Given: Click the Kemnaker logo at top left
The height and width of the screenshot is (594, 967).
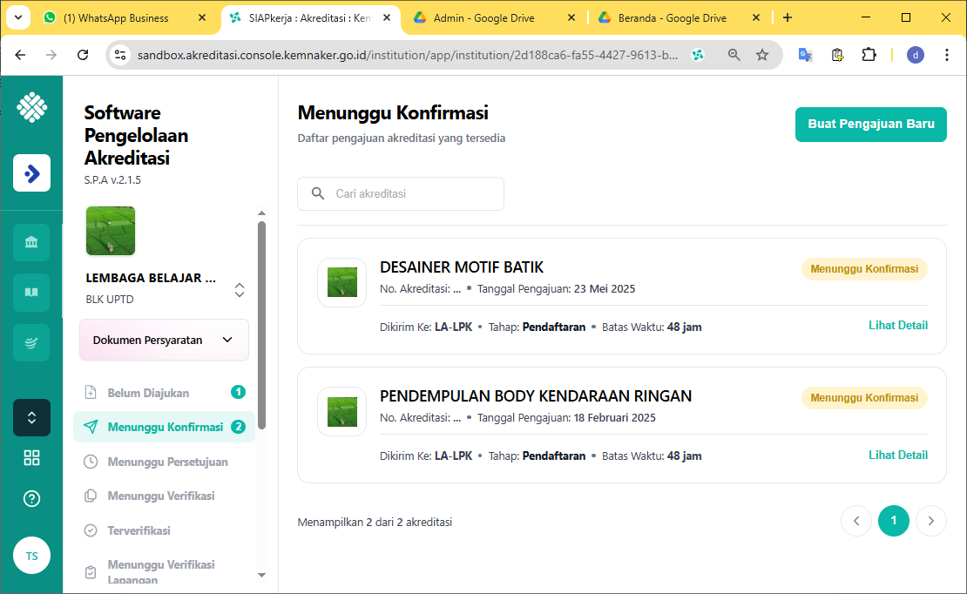Looking at the screenshot, I should [x=31, y=108].
